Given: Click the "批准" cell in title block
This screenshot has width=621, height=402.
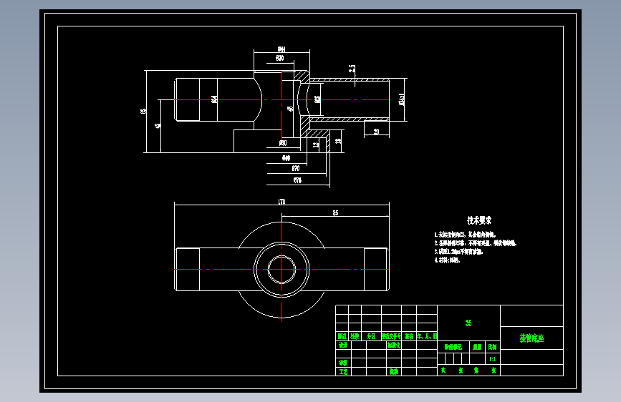Looking at the screenshot, I should (x=394, y=371).
